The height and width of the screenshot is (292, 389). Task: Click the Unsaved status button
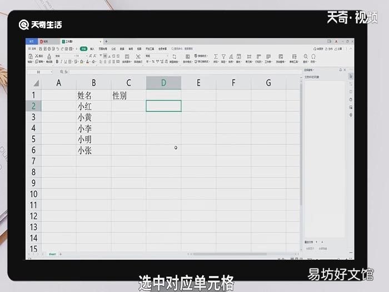(x=318, y=49)
